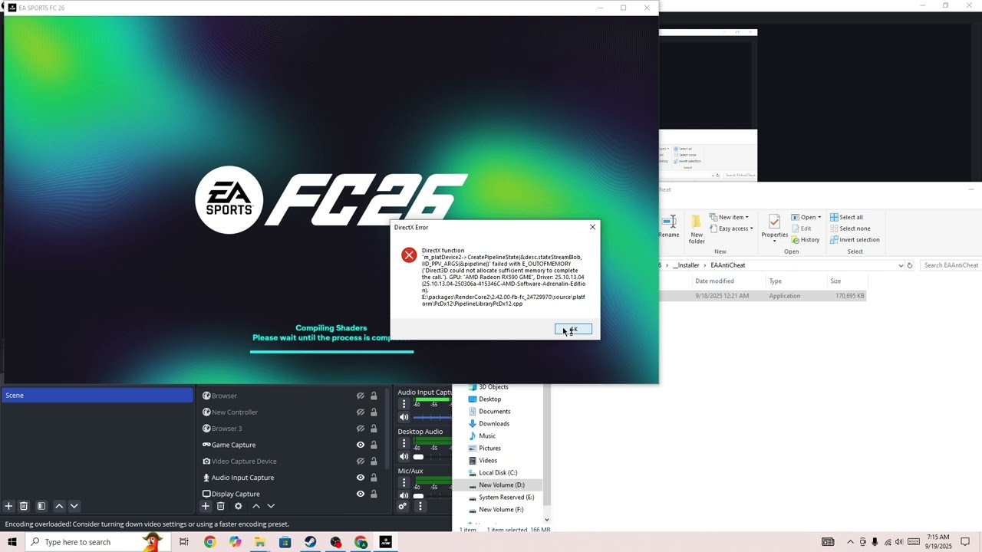982x552 pixels.
Task: Move the source down with the arrow icon
Action: (x=271, y=506)
